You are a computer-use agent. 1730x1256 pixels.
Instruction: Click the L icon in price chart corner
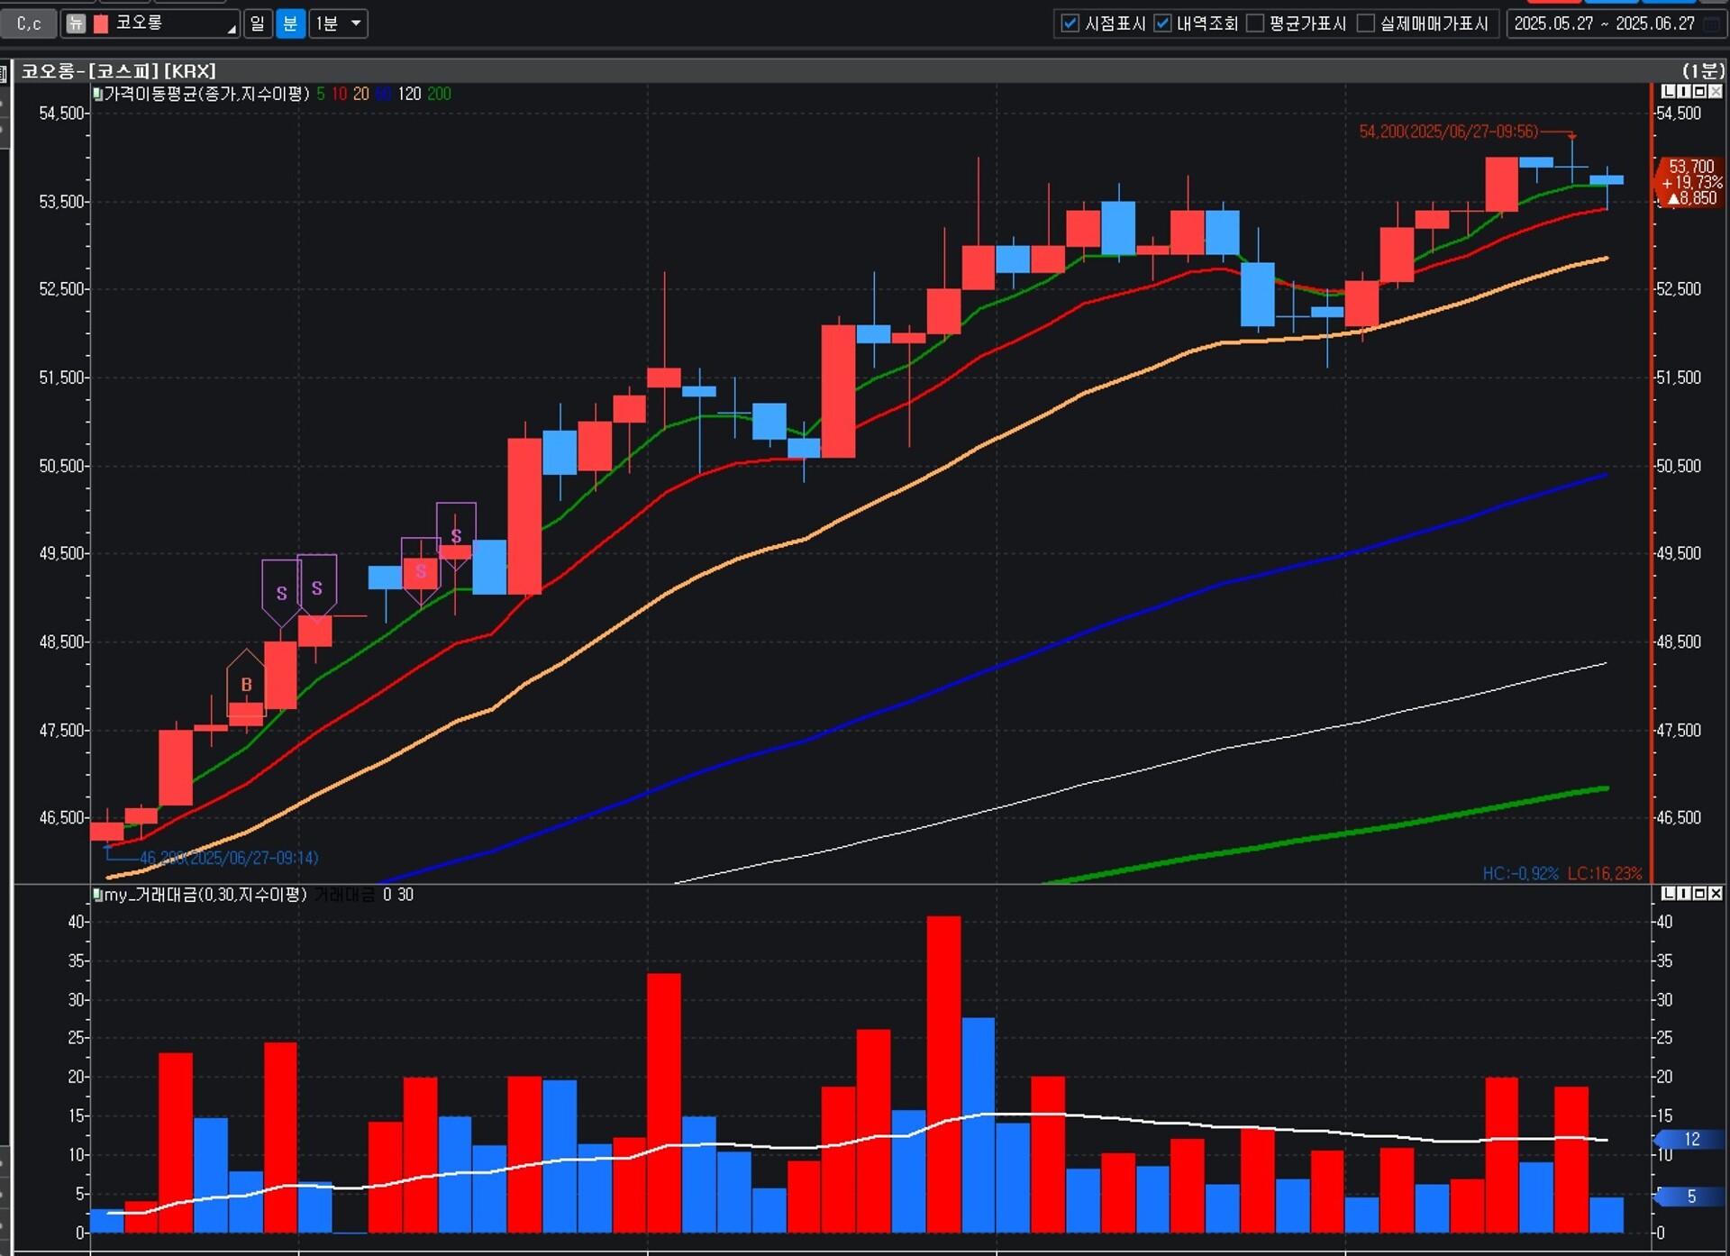(x=1668, y=91)
